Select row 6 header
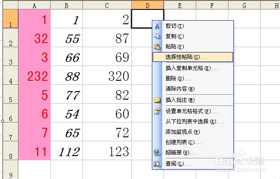Screen dimensions: 280x179 [x=11, y=113]
